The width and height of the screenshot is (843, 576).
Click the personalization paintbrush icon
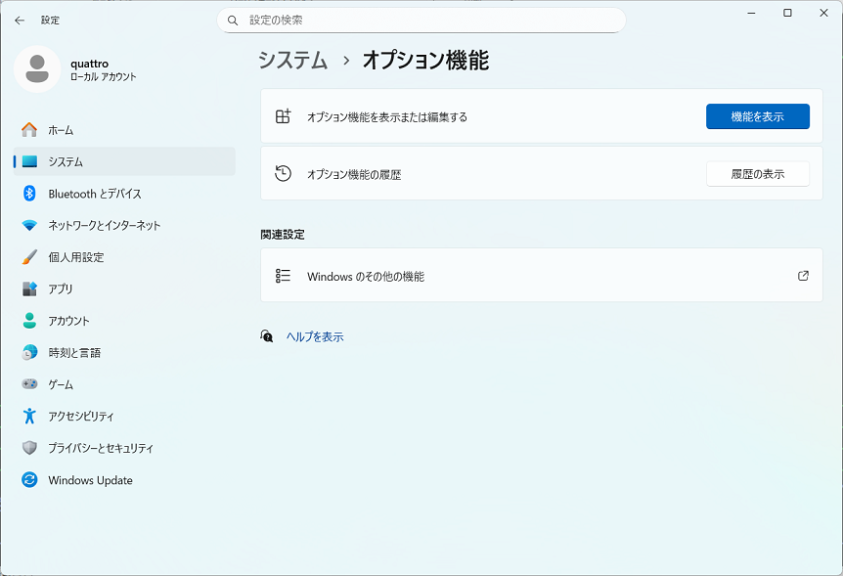29,257
